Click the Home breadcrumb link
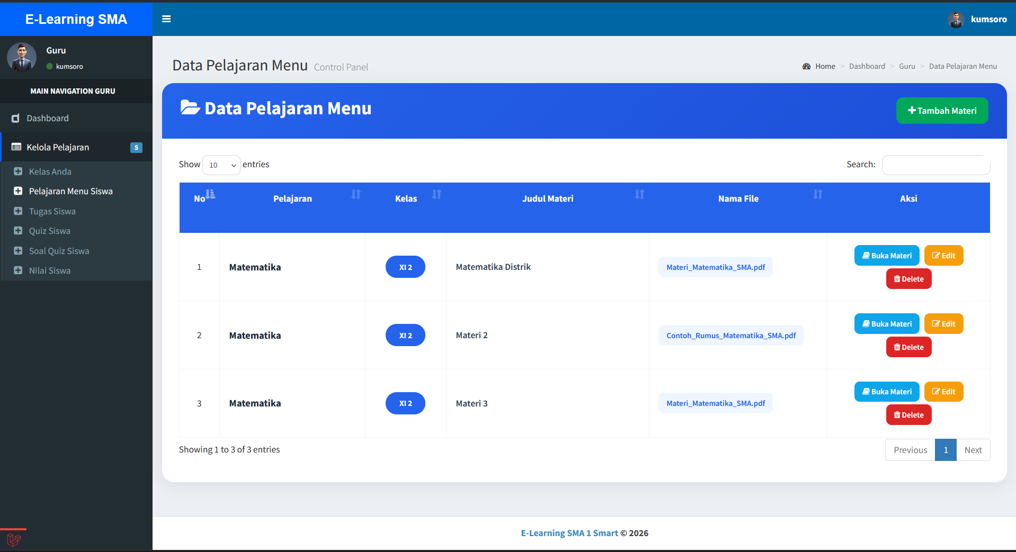The height and width of the screenshot is (552, 1016). [825, 66]
